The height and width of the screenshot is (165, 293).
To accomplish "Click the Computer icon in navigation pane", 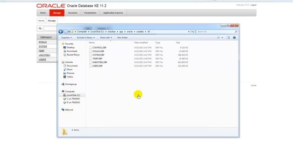I will pos(63,92).
